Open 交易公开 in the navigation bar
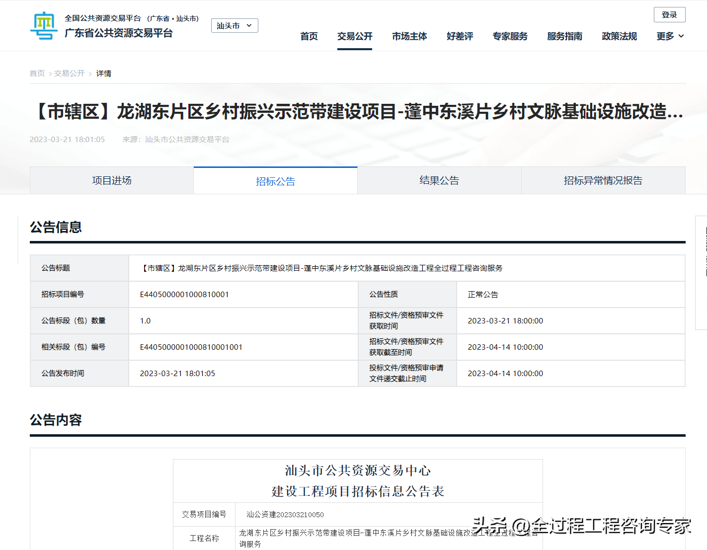 (x=354, y=36)
